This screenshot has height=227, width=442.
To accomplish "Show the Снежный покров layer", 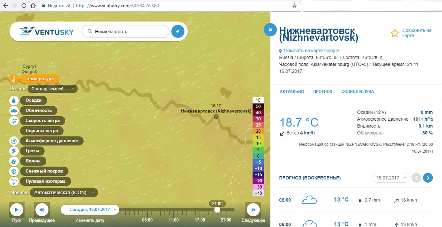I will [x=44, y=171].
